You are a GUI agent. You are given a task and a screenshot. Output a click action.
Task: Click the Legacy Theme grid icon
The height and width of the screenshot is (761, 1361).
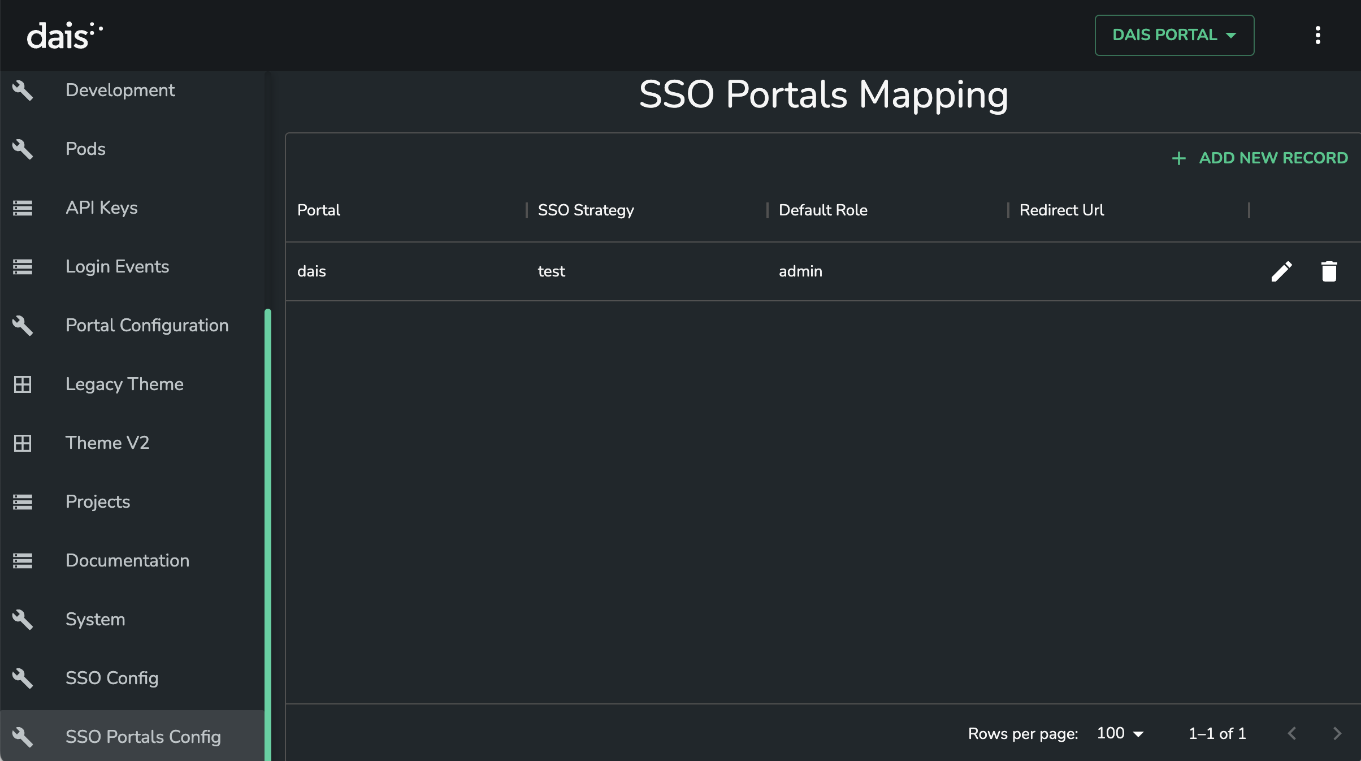pyautogui.click(x=23, y=384)
